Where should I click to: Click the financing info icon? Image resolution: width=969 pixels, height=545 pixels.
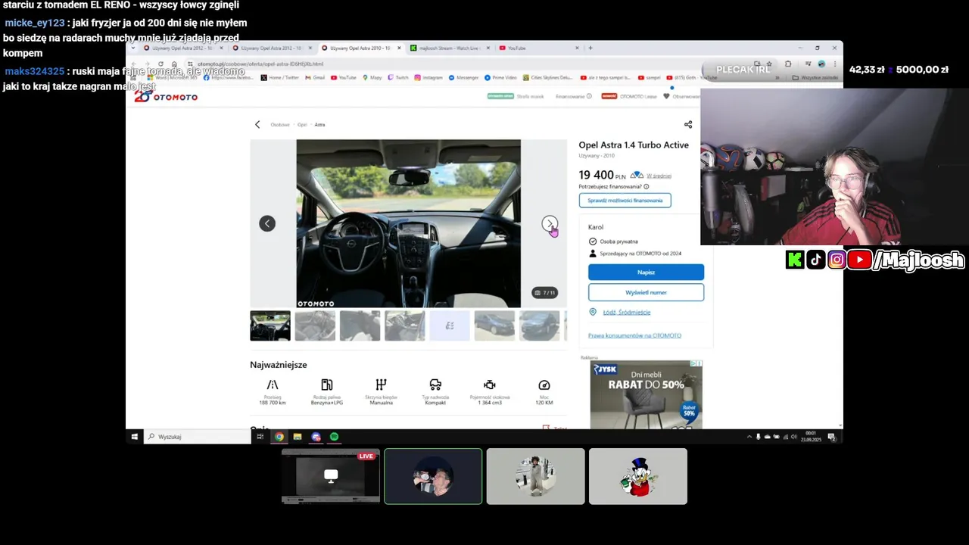[x=646, y=186]
